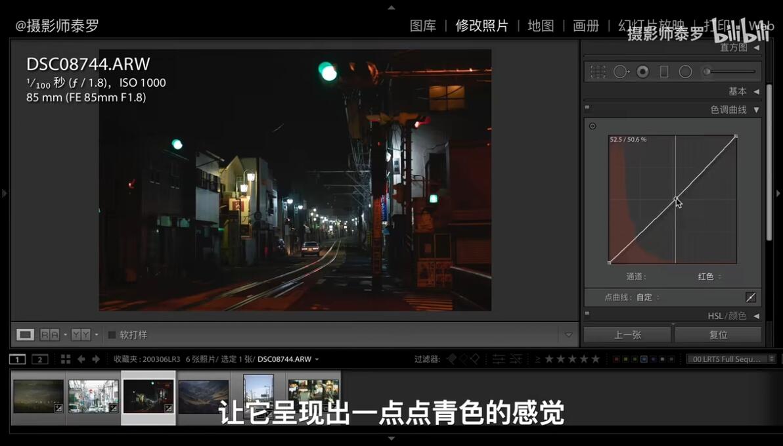
Task: Select the second filmstrip thumbnail street scene
Action: tap(93, 397)
